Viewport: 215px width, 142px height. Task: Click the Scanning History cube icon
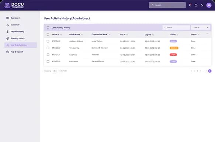[8, 38]
